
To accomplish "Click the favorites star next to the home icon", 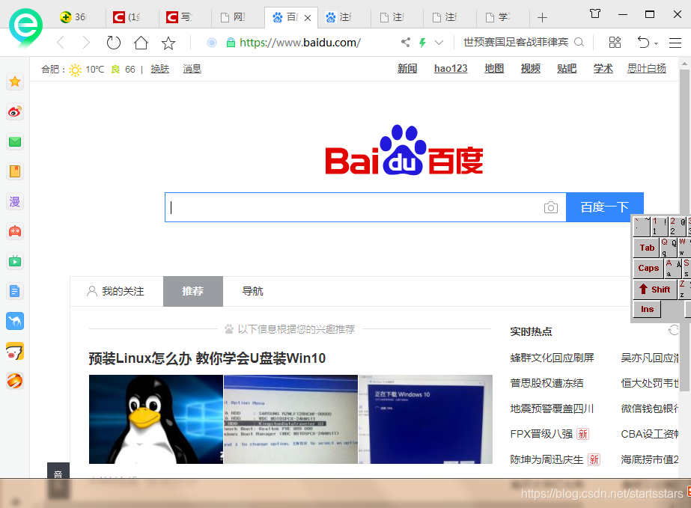I will (168, 43).
